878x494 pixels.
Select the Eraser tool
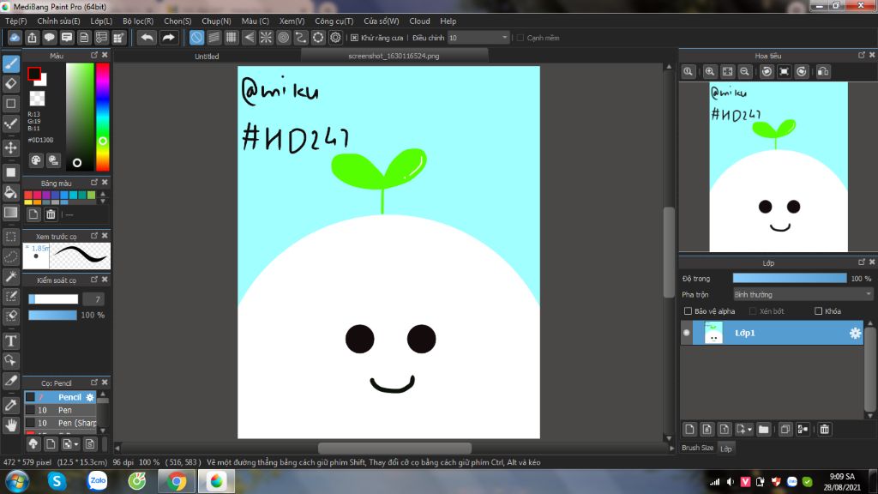click(x=11, y=83)
